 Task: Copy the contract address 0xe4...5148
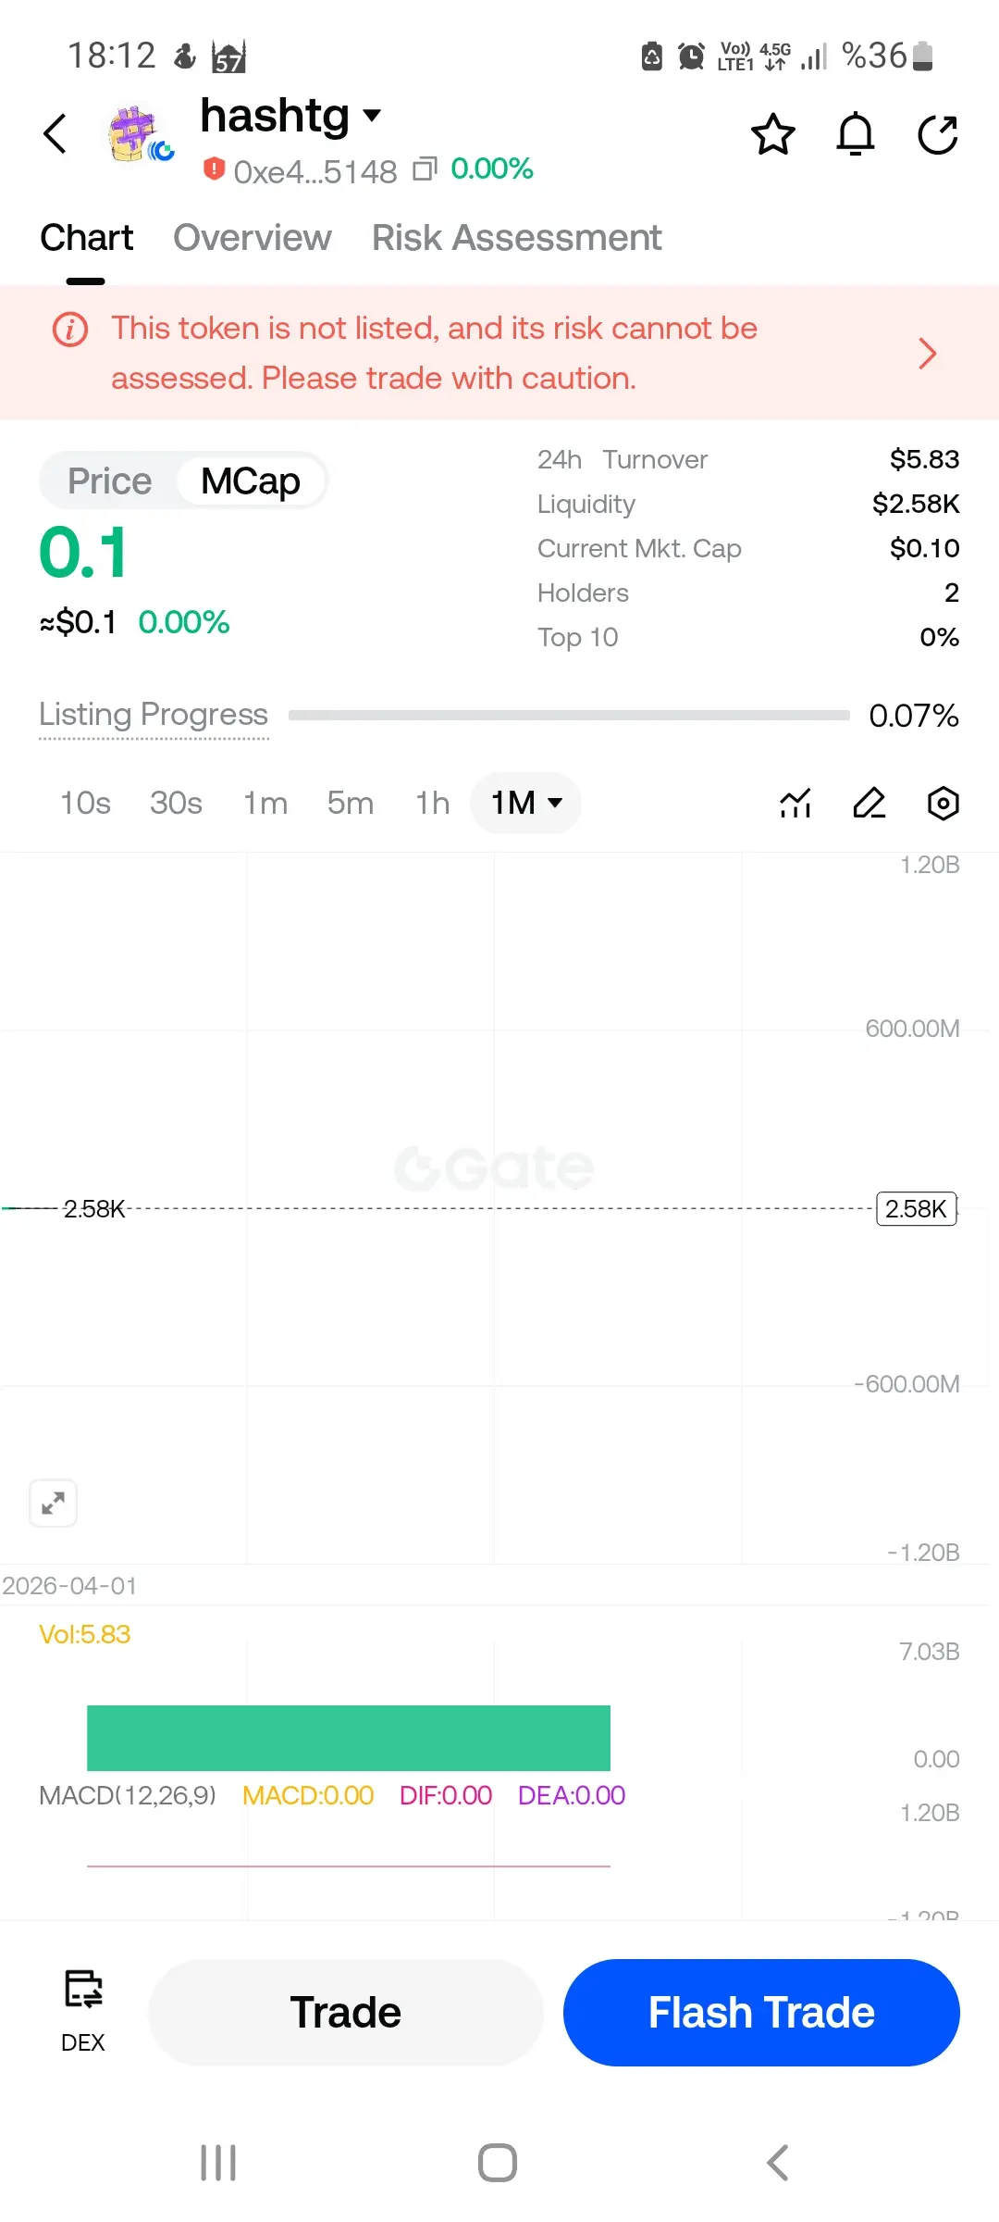pyautogui.click(x=425, y=169)
